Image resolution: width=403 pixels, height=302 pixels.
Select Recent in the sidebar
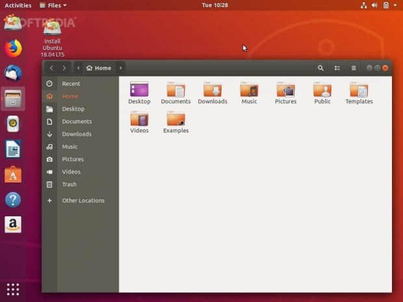coord(71,84)
